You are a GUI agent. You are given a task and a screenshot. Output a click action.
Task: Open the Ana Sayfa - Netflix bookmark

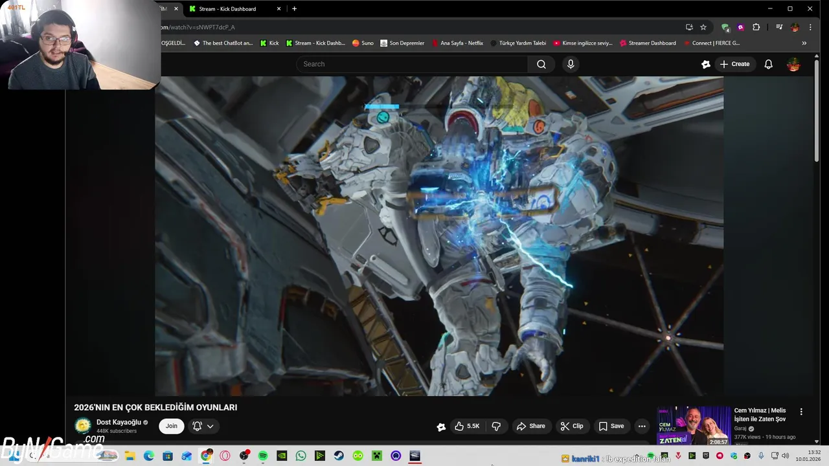point(457,43)
